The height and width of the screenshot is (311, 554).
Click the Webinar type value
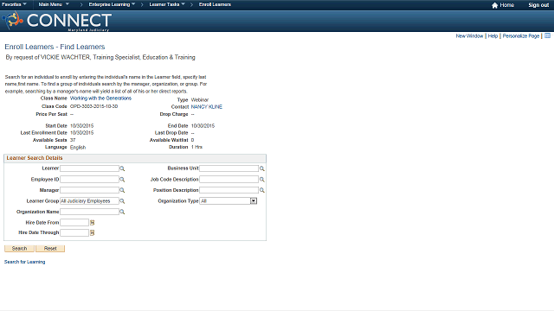click(200, 100)
